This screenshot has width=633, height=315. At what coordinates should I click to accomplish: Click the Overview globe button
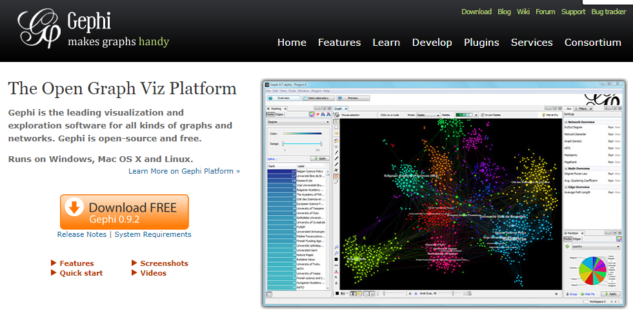(x=283, y=98)
